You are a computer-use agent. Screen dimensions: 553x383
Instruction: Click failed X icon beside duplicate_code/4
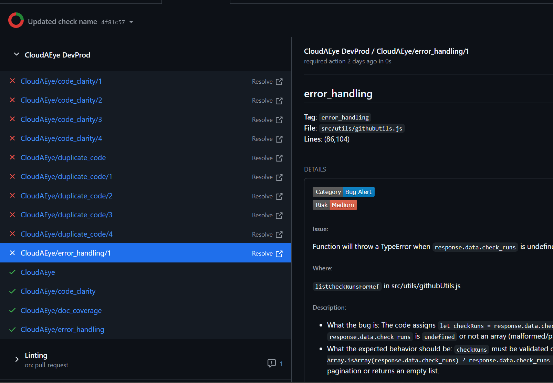pyautogui.click(x=12, y=234)
